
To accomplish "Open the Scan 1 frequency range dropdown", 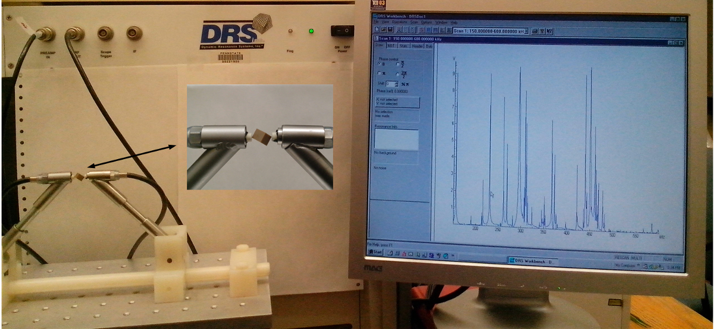I will (x=526, y=31).
